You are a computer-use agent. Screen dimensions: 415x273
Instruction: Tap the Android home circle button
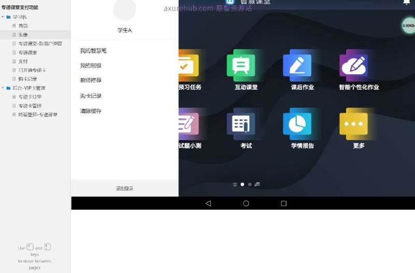[x=246, y=203]
